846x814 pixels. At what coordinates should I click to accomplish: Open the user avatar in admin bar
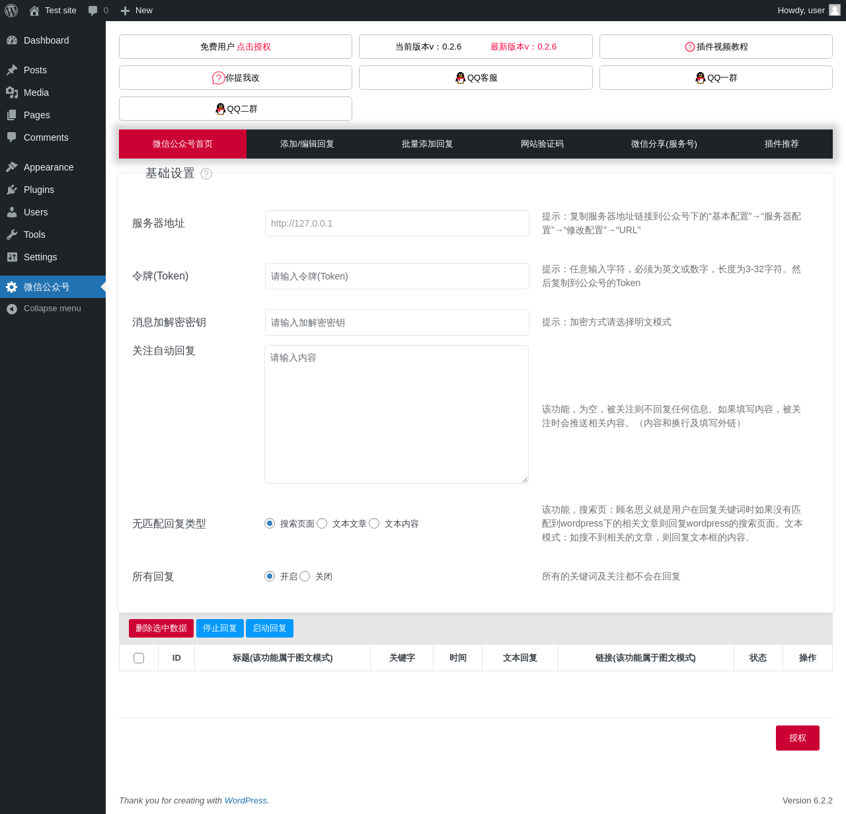tap(835, 10)
